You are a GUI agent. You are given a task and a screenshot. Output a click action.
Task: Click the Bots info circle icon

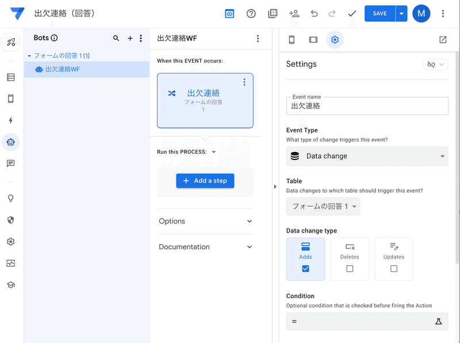(x=54, y=38)
